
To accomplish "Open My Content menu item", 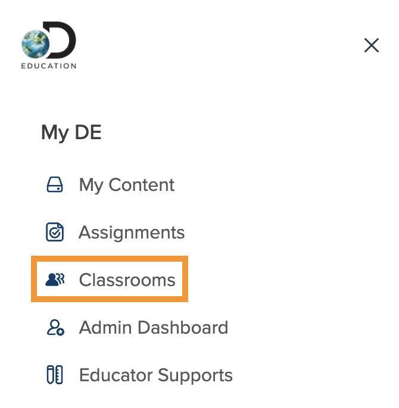I will pos(110,185).
